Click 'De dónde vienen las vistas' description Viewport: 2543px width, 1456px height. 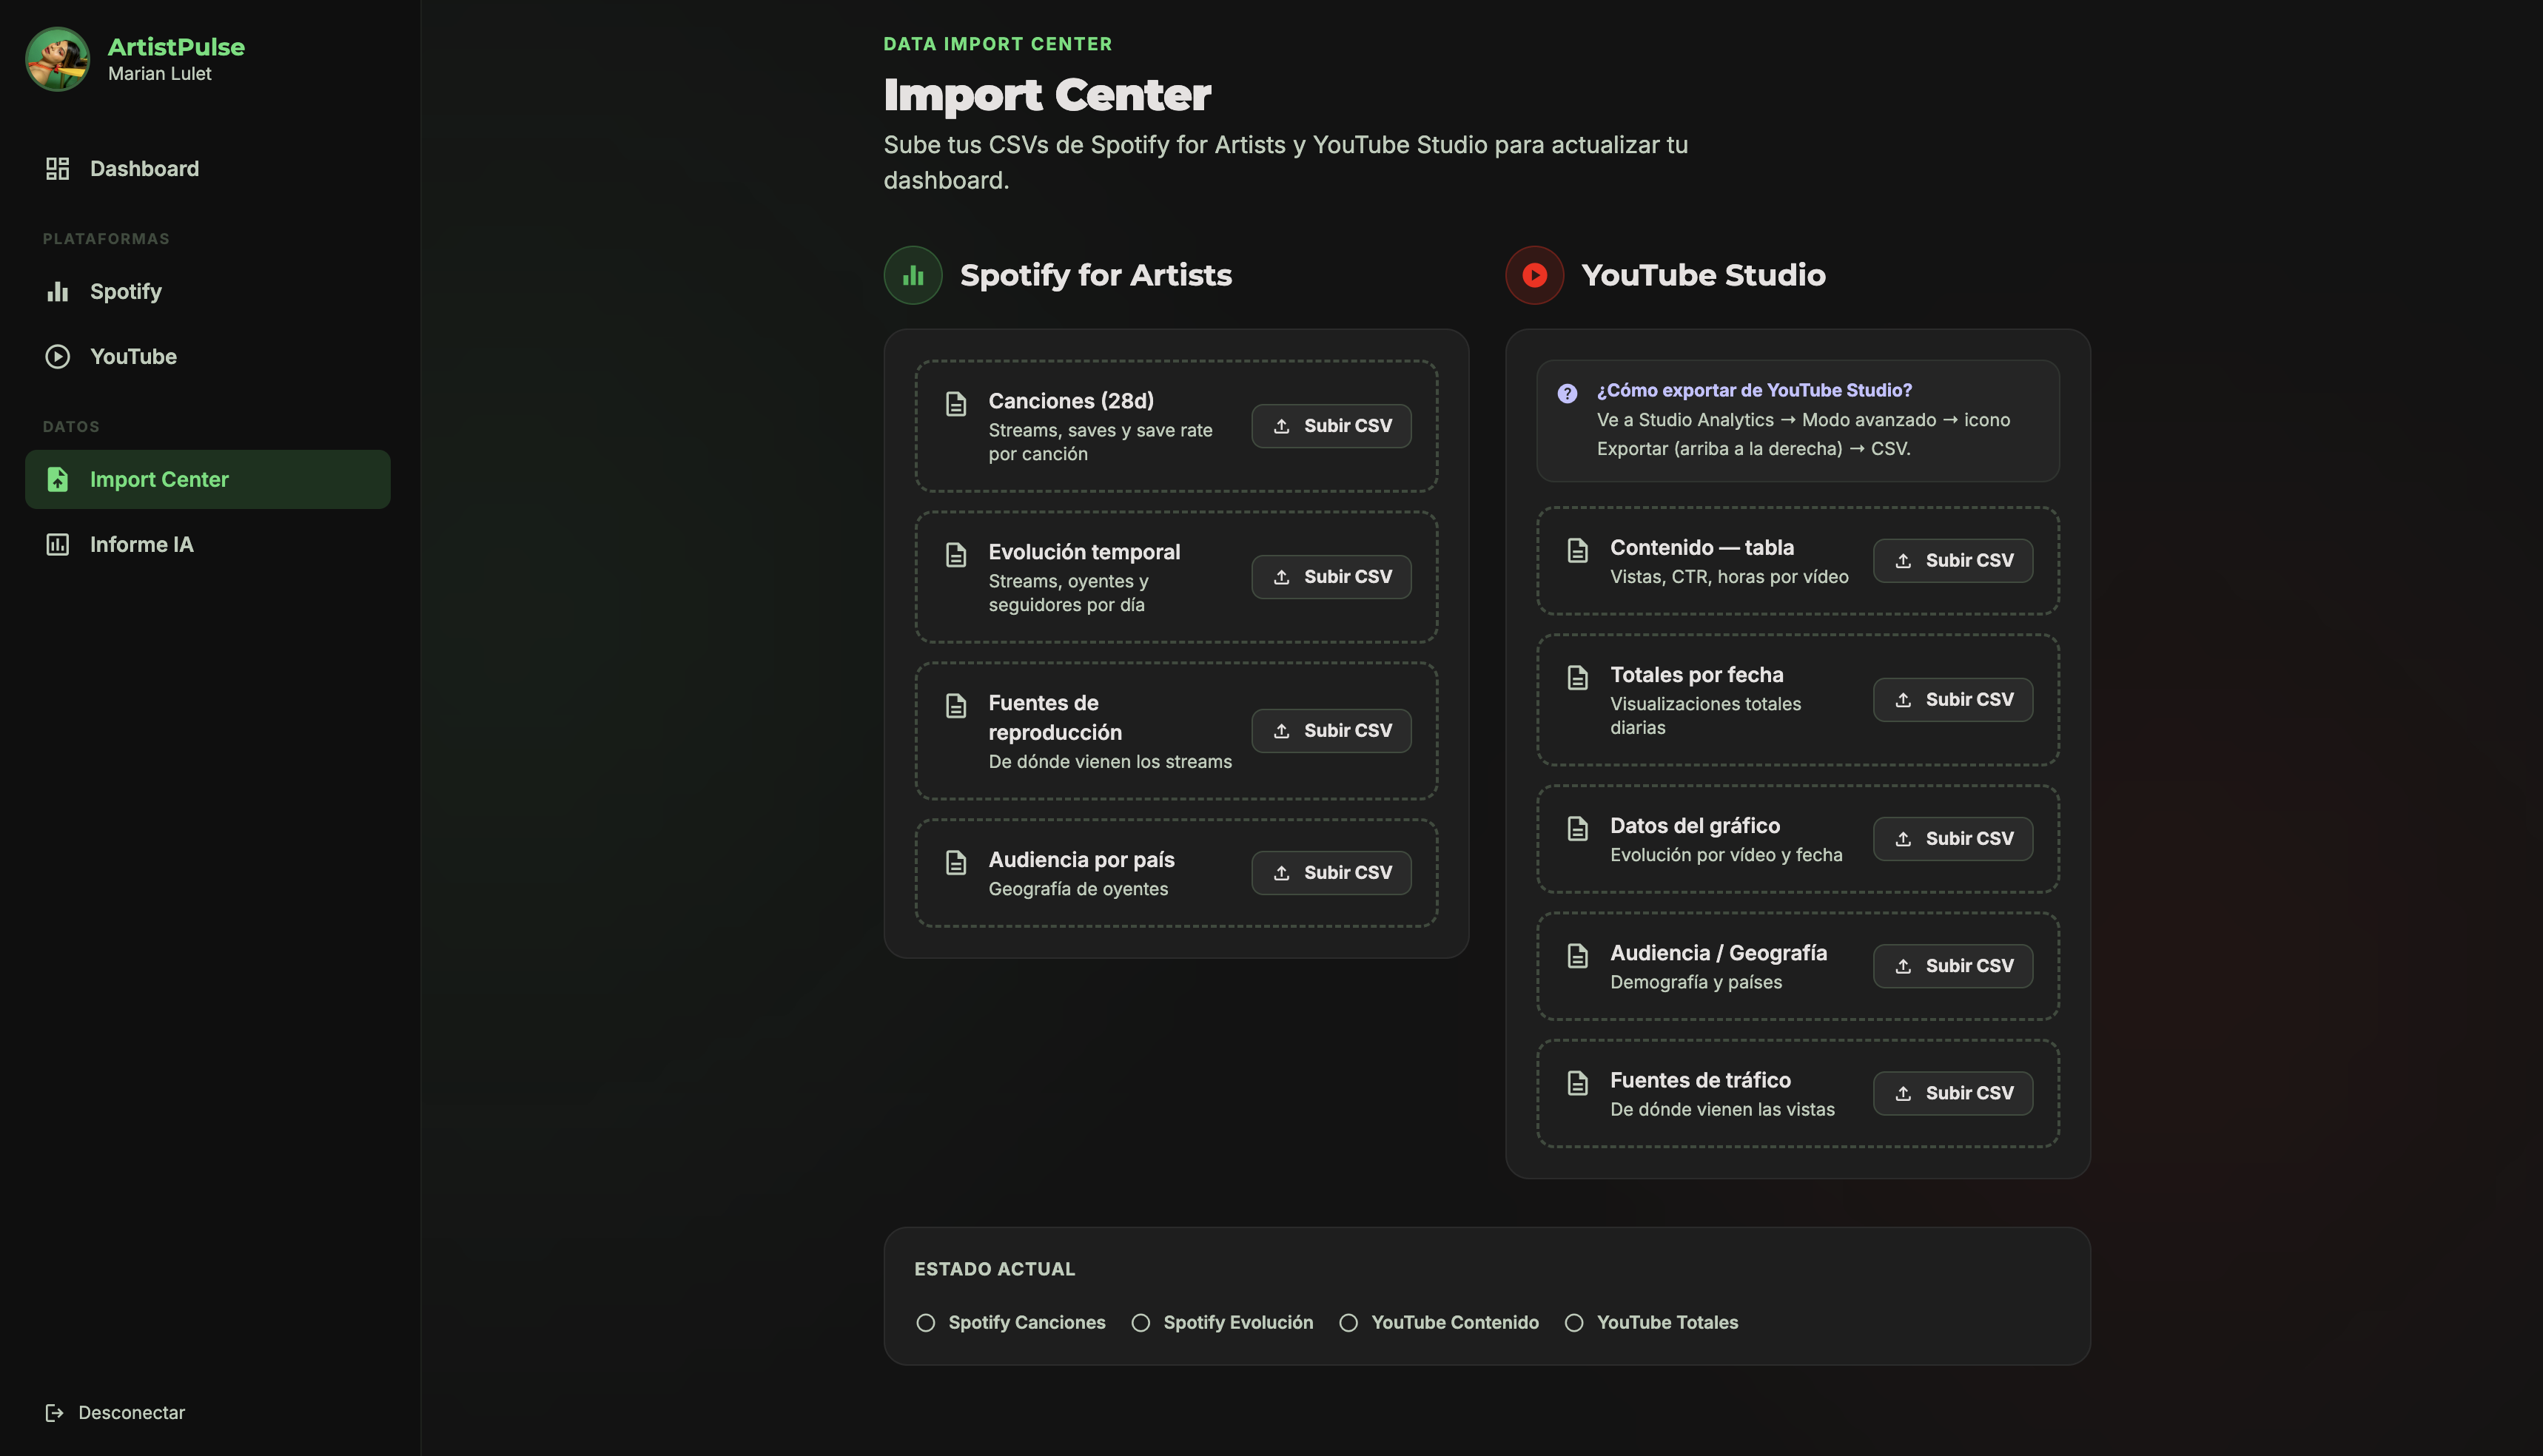[1721, 1109]
